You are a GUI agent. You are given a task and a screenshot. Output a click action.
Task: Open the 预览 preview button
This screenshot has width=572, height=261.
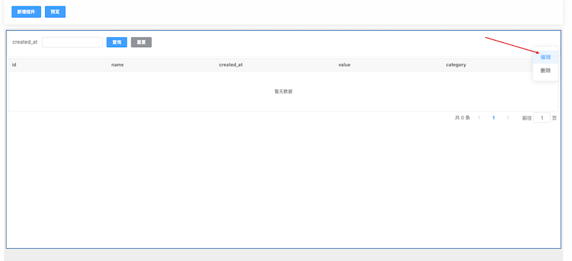pyautogui.click(x=55, y=11)
